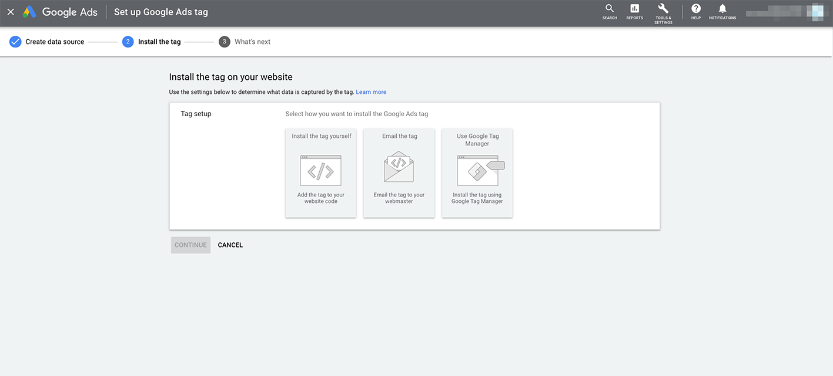This screenshot has height=376, width=833.
Task: Click the step 2 number circle
Action: point(128,42)
